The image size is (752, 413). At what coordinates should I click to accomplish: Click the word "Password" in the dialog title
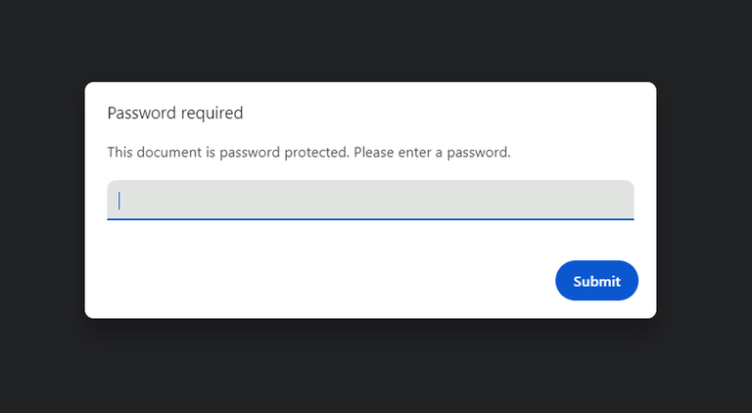[x=142, y=114]
